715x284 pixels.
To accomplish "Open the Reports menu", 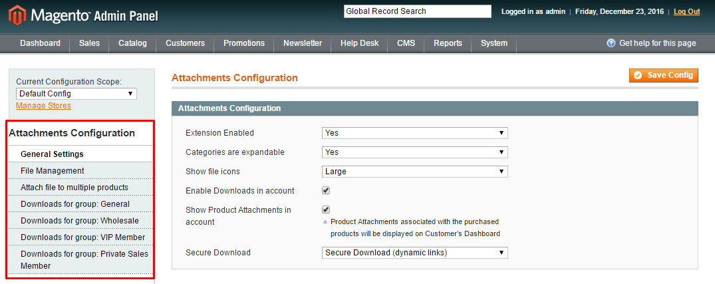I will pyautogui.click(x=448, y=43).
